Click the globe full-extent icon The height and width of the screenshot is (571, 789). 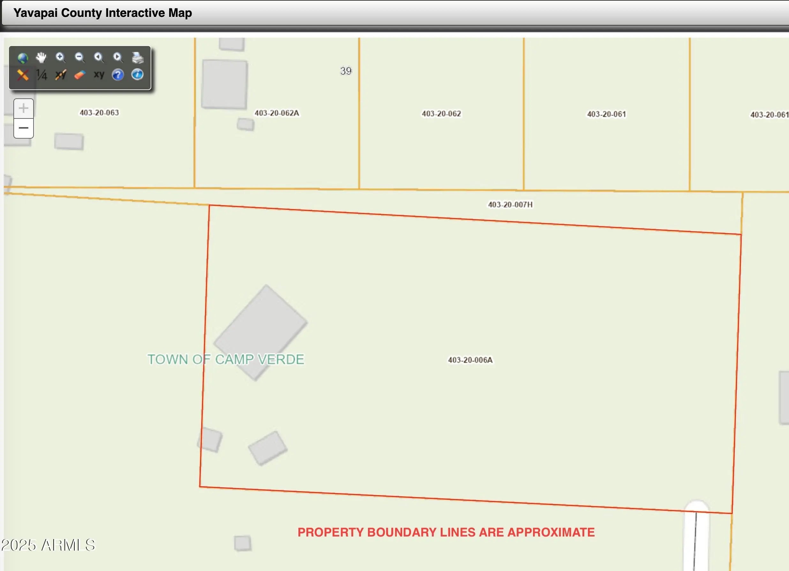[x=23, y=58]
